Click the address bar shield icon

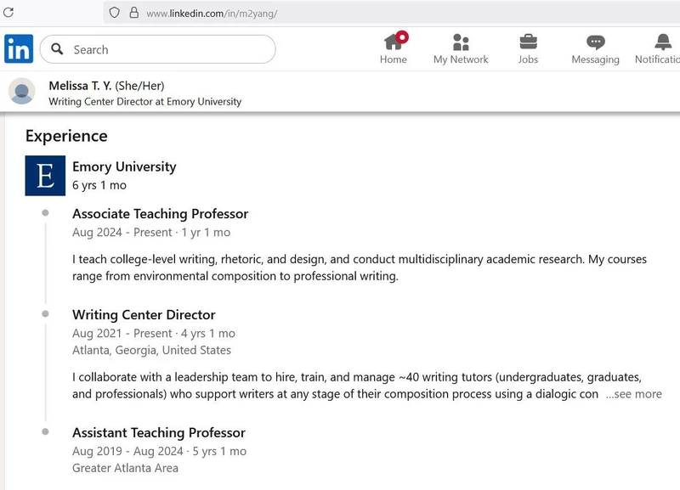pos(114,13)
